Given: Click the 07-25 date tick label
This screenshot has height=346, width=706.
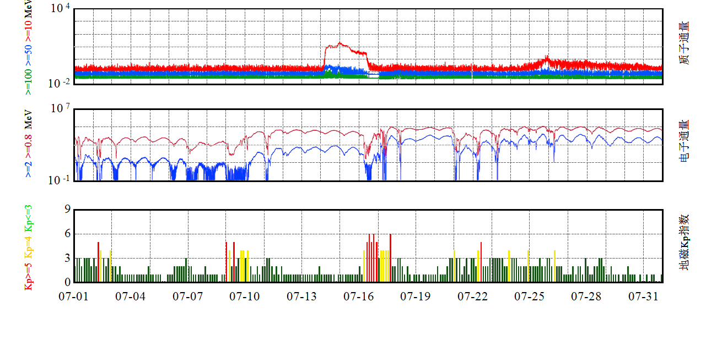Looking at the screenshot, I should [x=530, y=296].
